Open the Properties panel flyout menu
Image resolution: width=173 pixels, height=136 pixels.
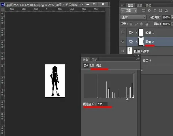138,59
